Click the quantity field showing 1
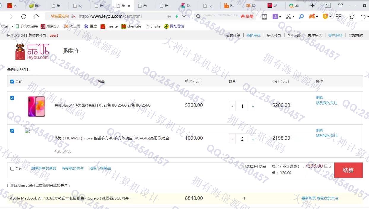Image resolution: width=369 pixels, height=209 pixels. pyautogui.click(x=242, y=106)
